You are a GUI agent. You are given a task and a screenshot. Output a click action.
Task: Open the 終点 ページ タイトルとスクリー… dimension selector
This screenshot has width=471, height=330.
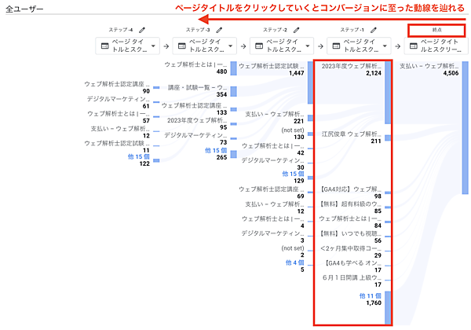(436, 46)
